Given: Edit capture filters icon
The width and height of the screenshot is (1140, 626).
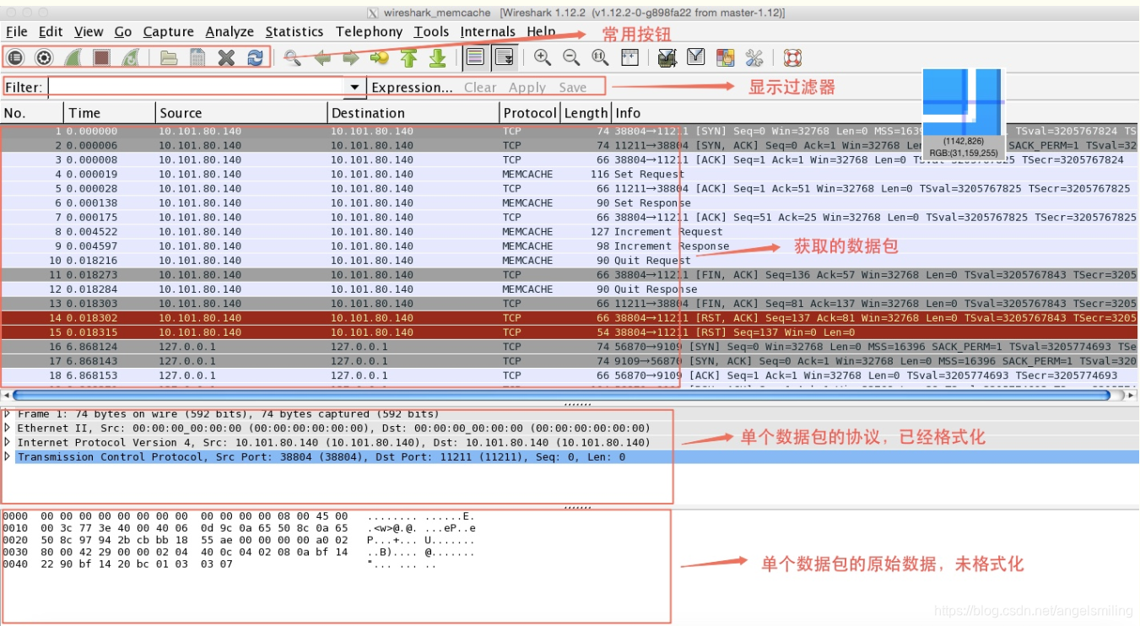Looking at the screenshot, I should [x=667, y=58].
